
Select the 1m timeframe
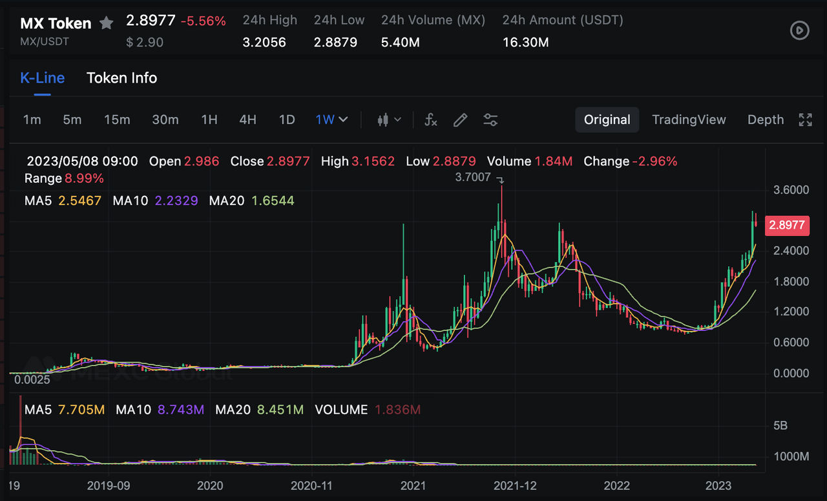pyautogui.click(x=32, y=120)
